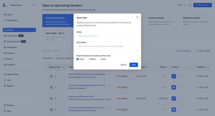Choose Never for email activity
This screenshot has width=215, height=116.
[102, 59]
